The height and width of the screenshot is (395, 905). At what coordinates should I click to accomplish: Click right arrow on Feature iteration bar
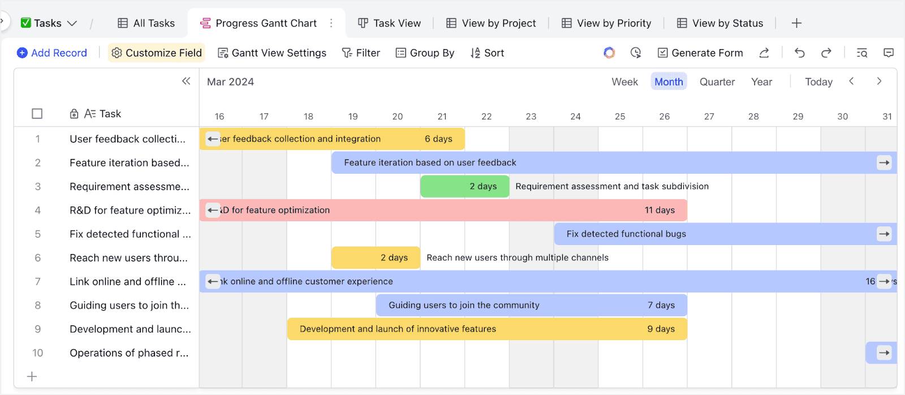coord(884,162)
